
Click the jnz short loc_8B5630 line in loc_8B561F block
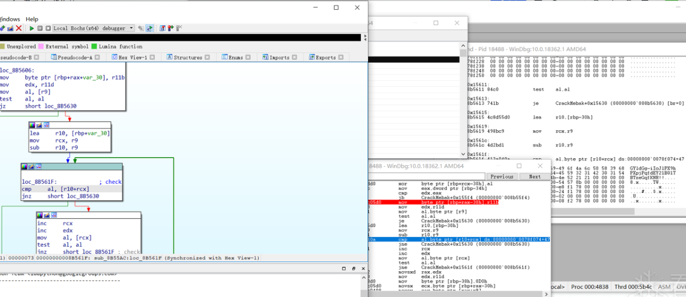click(x=61, y=196)
